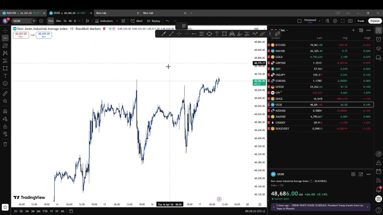383x215 pixels.
Task: Open the watchlist three-dots menu
Action: click(369, 30)
